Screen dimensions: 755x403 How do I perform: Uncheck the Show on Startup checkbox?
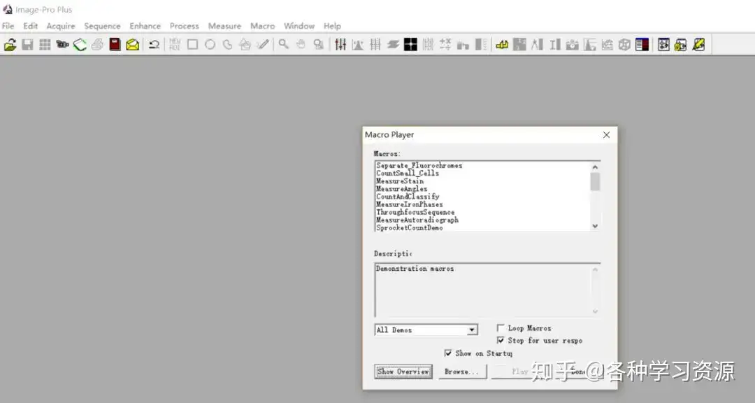coord(448,353)
